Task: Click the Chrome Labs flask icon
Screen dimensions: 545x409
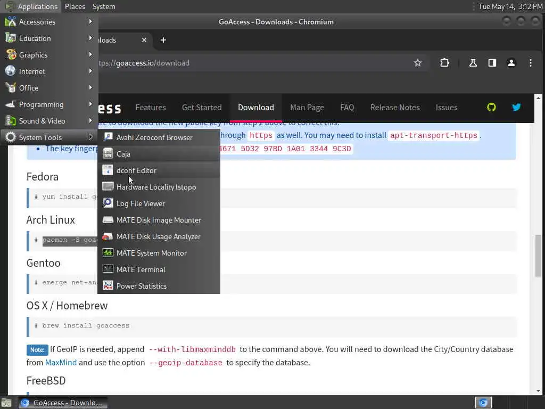Action: [473, 63]
